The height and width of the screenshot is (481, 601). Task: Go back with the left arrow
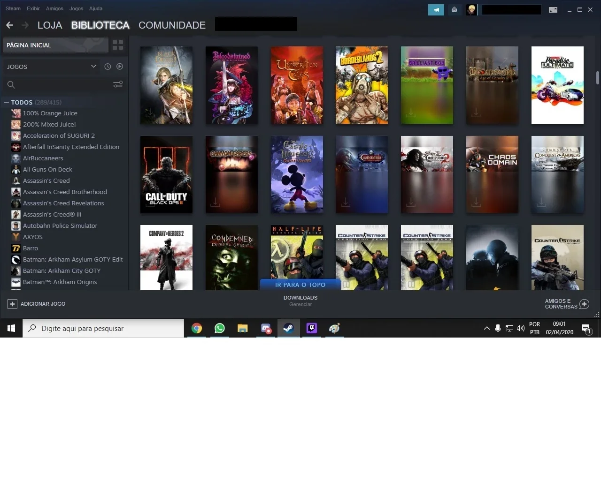10,25
